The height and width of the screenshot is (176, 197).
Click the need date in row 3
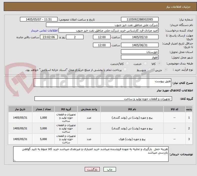20,139
